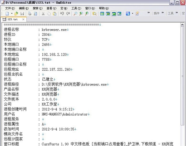186x146 pixels.
Task: Click the label '远程IP国家'
Action: coord(13,139)
